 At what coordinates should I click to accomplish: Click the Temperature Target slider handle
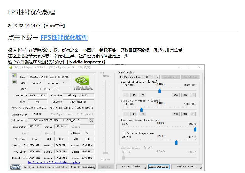(176, 142)
